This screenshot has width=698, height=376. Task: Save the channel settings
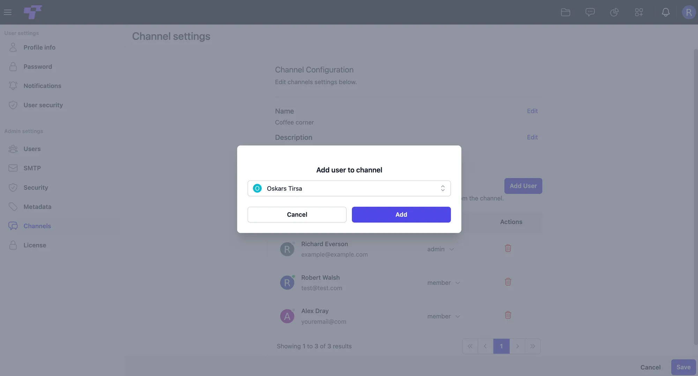click(x=683, y=367)
